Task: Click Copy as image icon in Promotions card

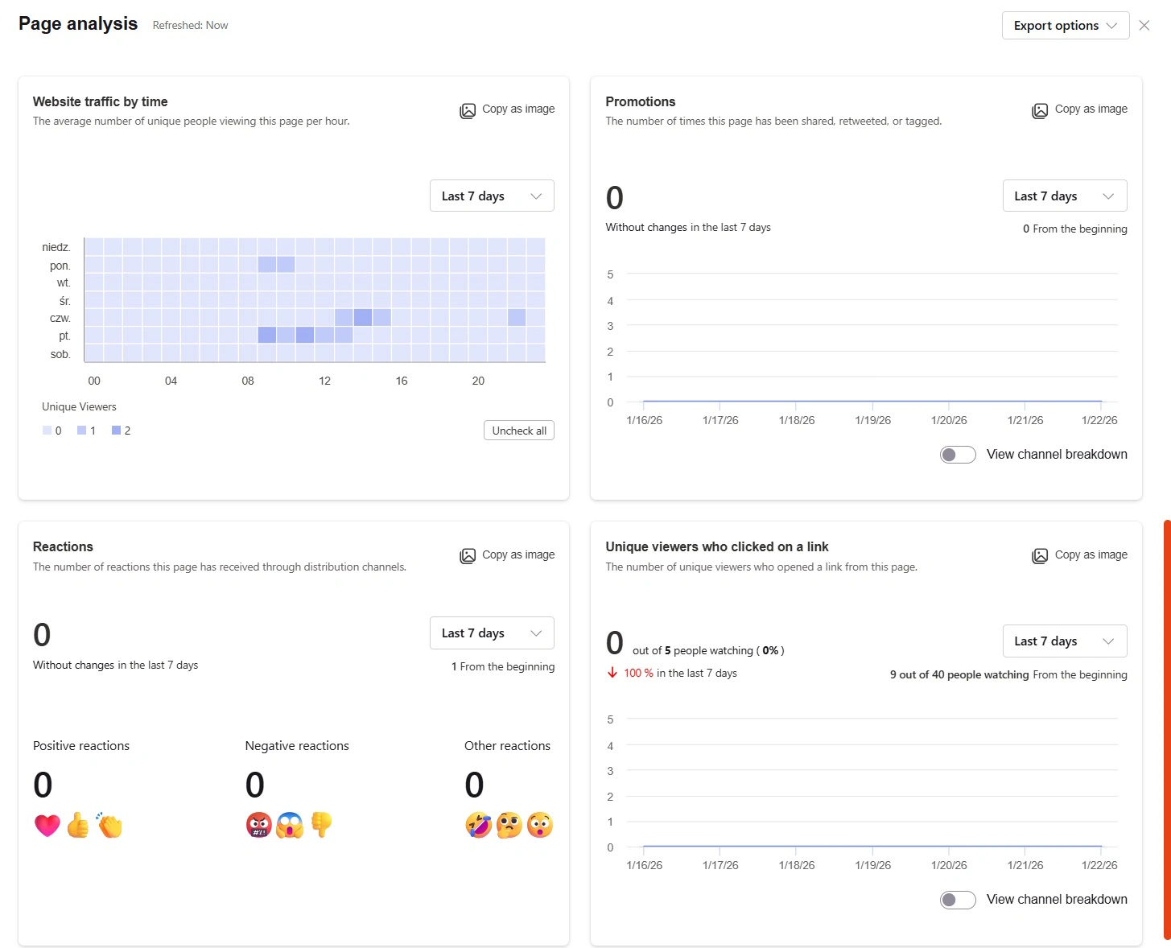Action: pos(1040,110)
